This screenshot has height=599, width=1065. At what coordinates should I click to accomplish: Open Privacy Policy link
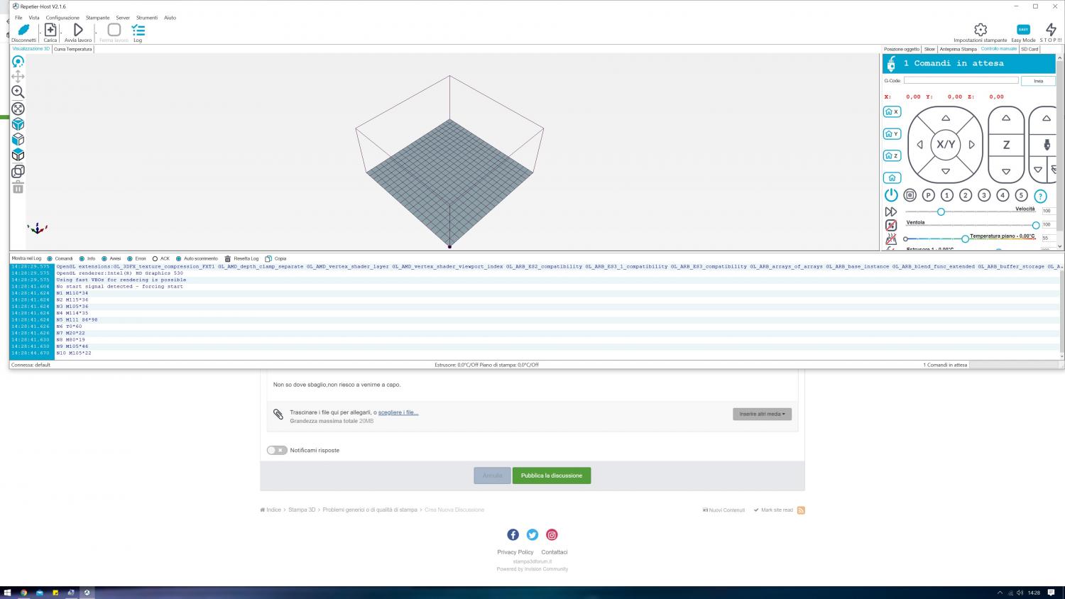point(515,552)
